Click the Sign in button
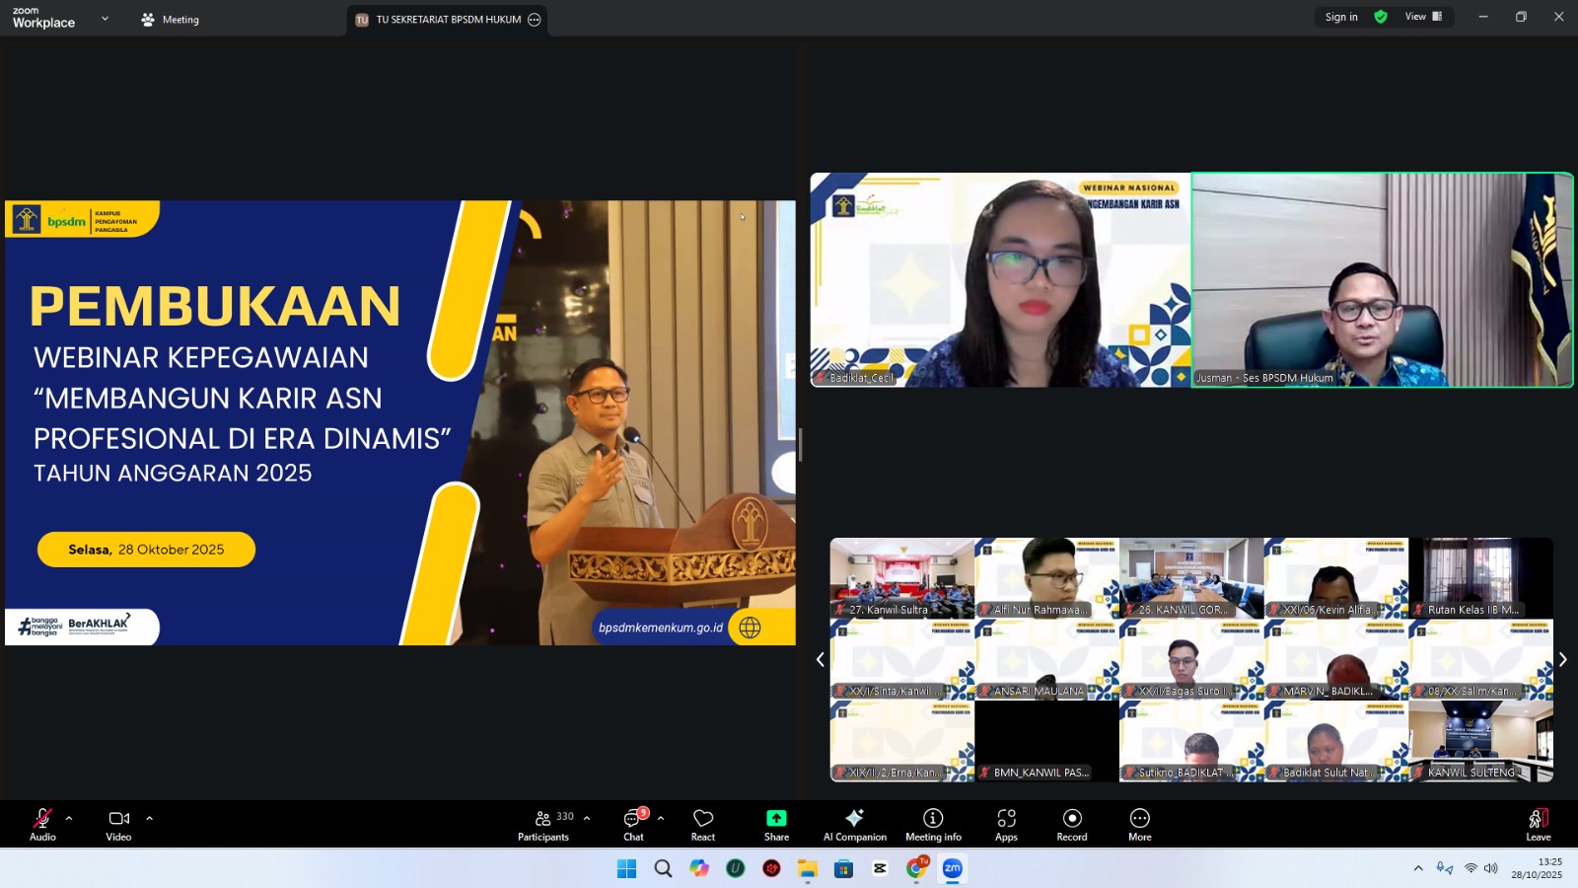This screenshot has height=888, width=1578. tap(1340, 17)
